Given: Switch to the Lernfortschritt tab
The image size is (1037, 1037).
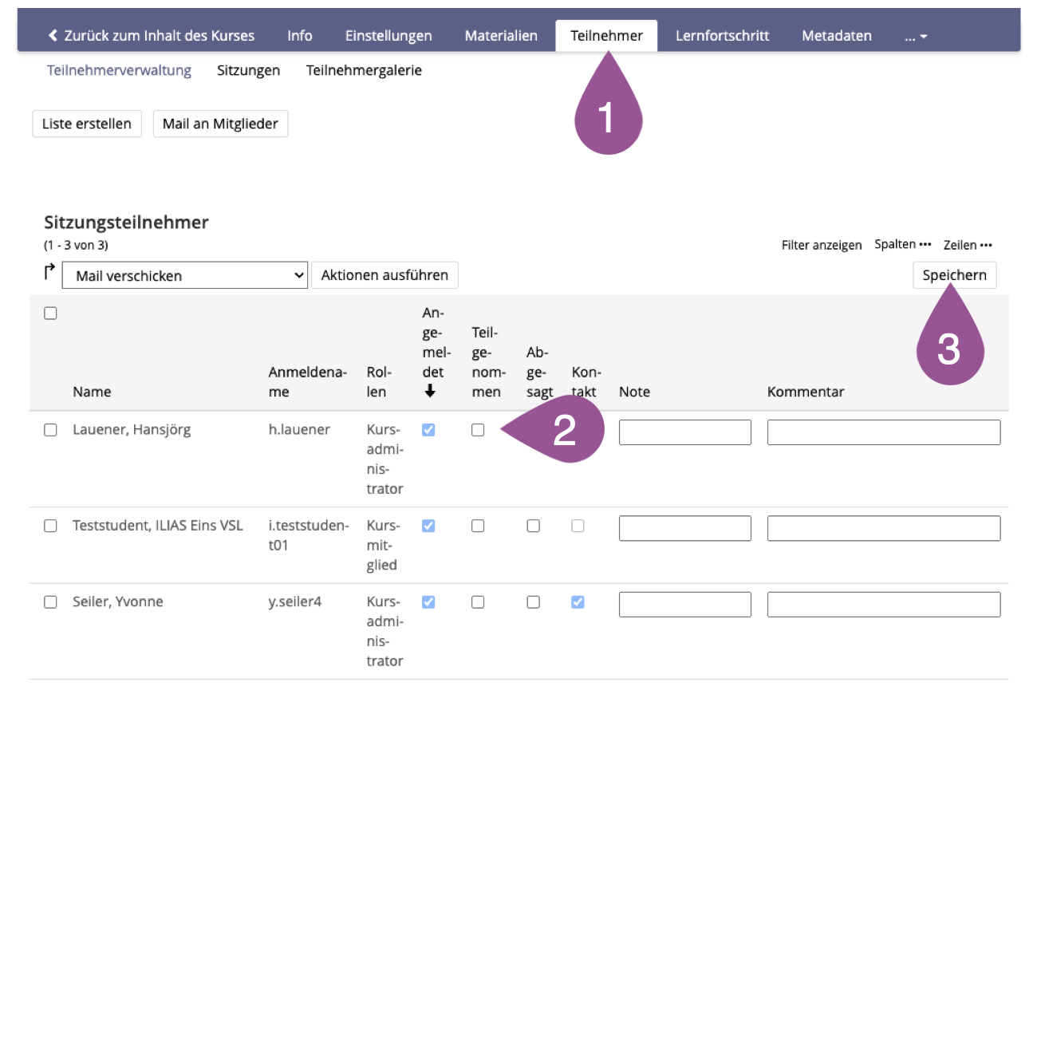Looking at the screenshot, I should (722, 36).
